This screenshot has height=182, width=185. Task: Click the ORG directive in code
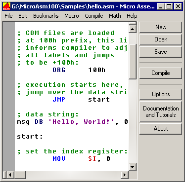(x=59, y=70)
